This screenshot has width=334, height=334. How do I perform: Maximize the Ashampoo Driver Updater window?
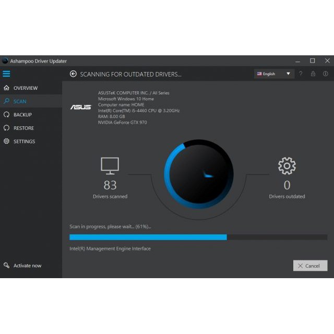[x=312, y=61]
